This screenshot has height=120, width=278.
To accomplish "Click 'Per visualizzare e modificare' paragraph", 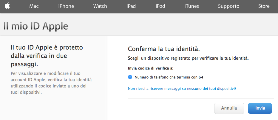I will pyautogui.click(x=51, y=83).
